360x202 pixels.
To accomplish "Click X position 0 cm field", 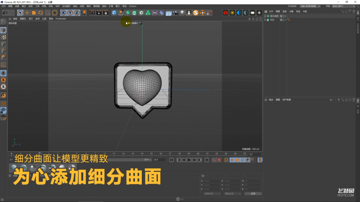I will tap(212, 181).
